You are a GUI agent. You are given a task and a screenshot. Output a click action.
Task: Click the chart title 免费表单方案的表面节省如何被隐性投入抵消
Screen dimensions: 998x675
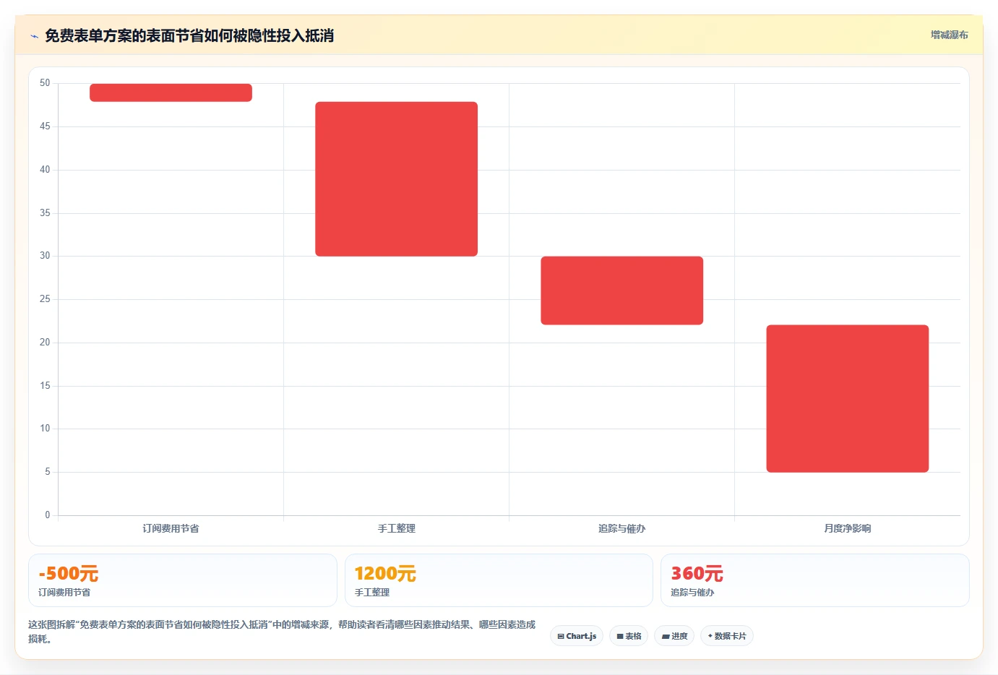[189, 35]
